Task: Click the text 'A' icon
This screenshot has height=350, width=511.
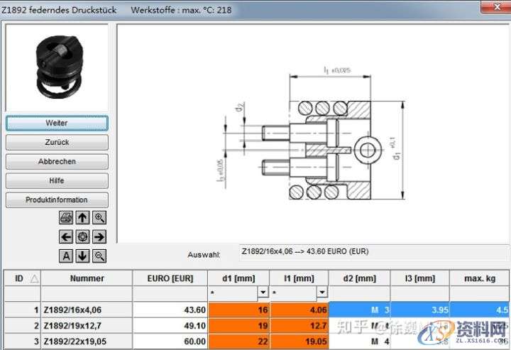Action: click(x=66, y=256)
